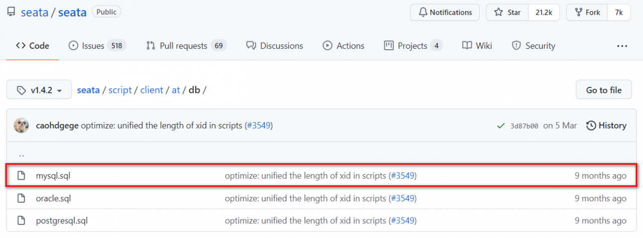Open the Security tab

point(533,46)
